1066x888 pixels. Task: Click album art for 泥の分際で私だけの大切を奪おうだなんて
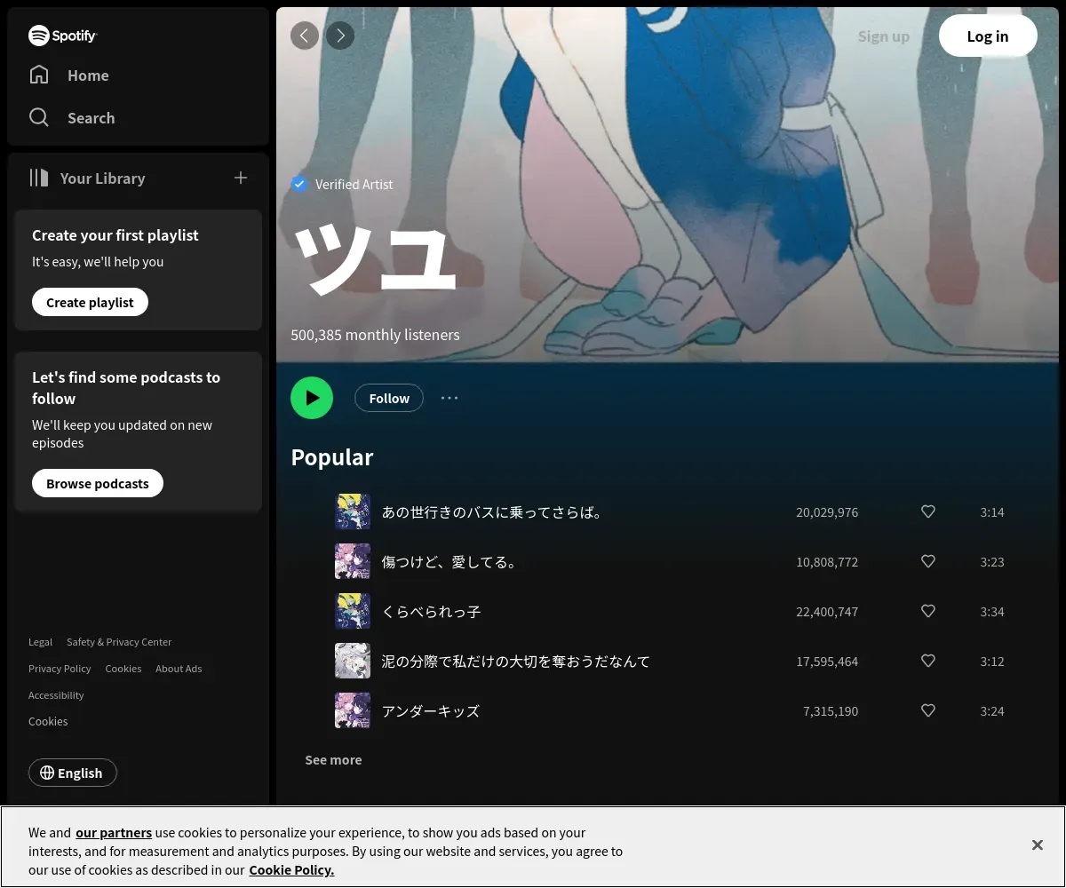tap(353, 662)
